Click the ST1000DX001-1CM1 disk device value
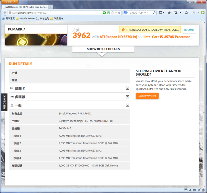207x193 pixels. tap(88, 165)
